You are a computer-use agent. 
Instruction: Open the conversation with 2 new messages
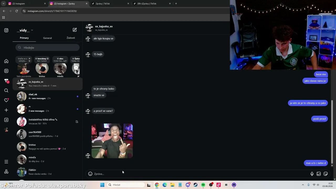pyautogui.click(x=48, y=109)
